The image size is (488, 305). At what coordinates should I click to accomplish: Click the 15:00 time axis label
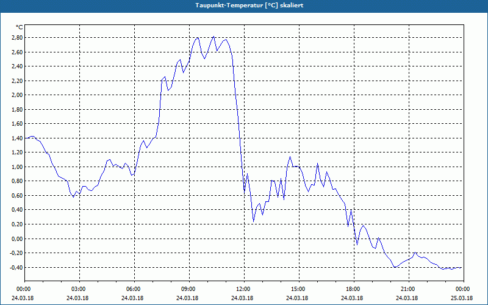299,289
